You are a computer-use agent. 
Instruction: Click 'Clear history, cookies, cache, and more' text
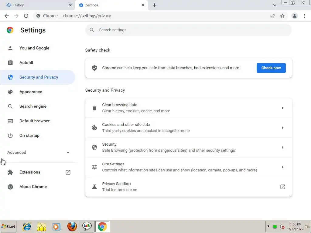click(136, 111)
